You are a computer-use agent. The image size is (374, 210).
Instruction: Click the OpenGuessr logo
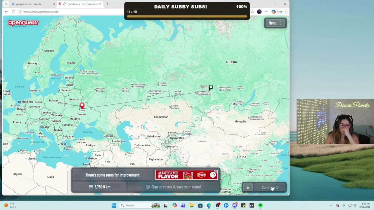23,23
